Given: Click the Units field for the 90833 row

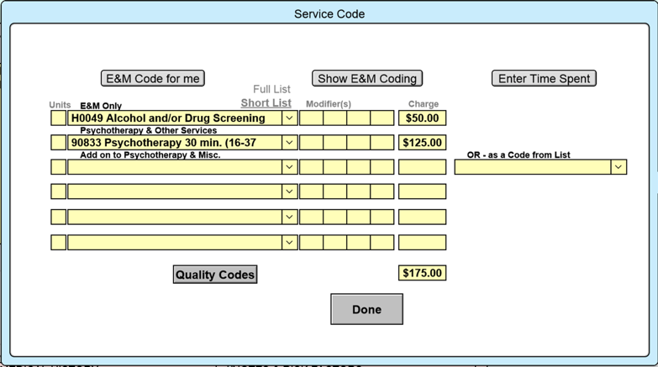Looking at the screenshot, I should pos(58,143).
